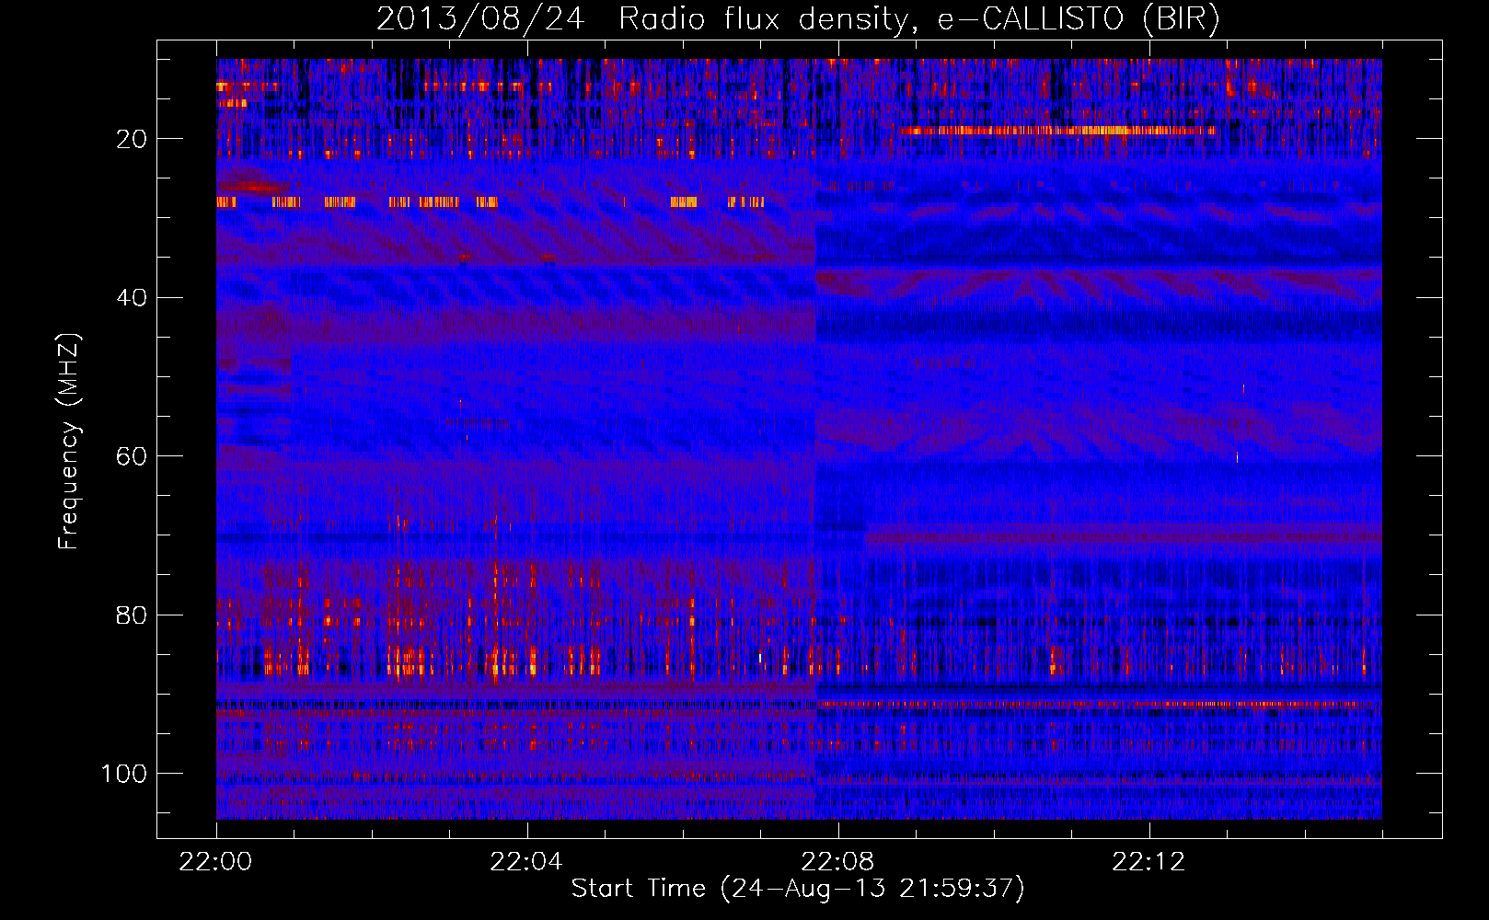Viewport: 1489px width, 920px height.
Task: Click the 40 MHz frequency tick label
Action: [x=133, y=298]
